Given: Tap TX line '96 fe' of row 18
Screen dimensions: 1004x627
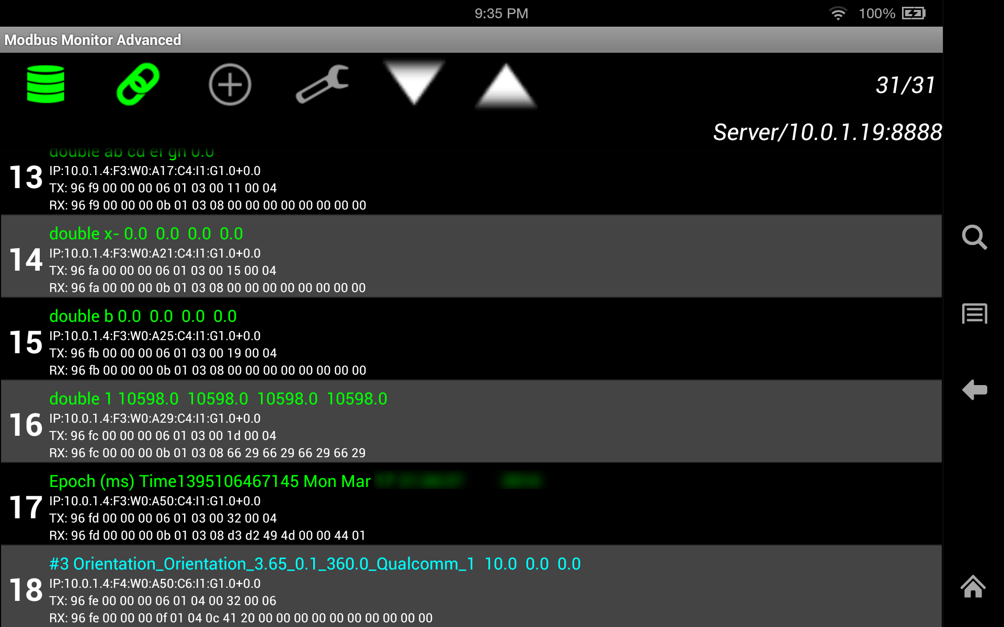Looking at the screenshot, I should [x=163, y=601].
